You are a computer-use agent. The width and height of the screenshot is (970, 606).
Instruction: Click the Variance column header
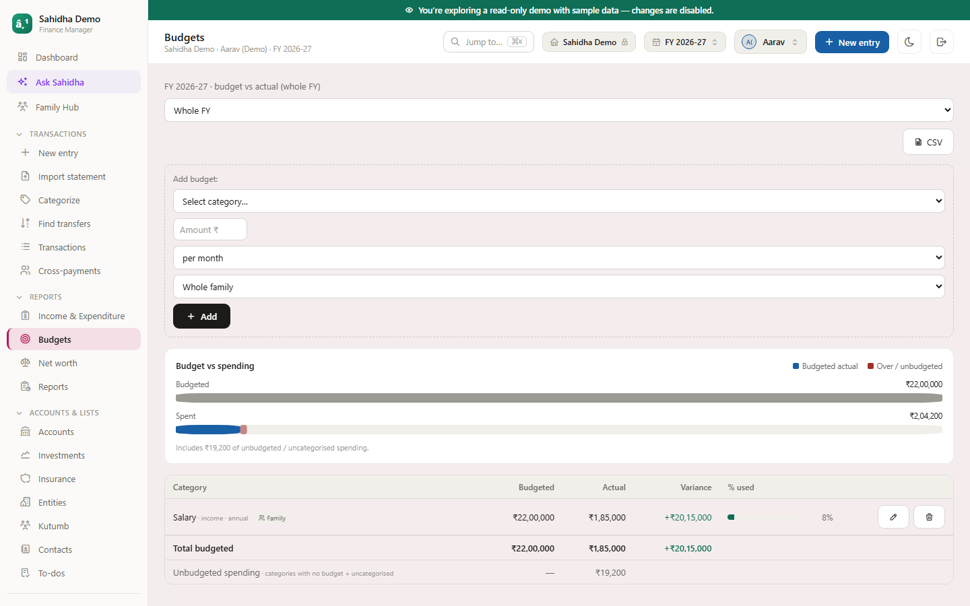point(696,487)
